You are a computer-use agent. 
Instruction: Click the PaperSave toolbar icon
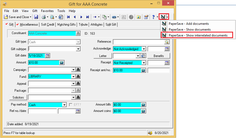162,17
